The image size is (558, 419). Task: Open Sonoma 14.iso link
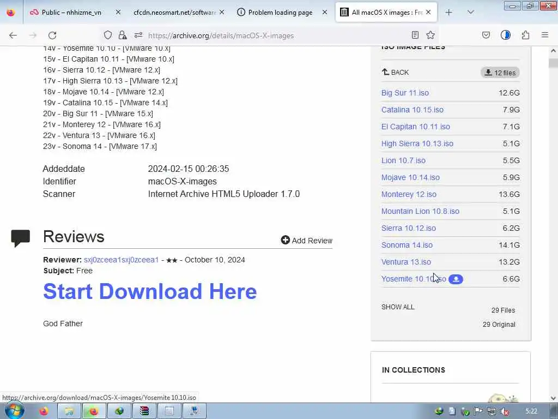coord(407,245)
